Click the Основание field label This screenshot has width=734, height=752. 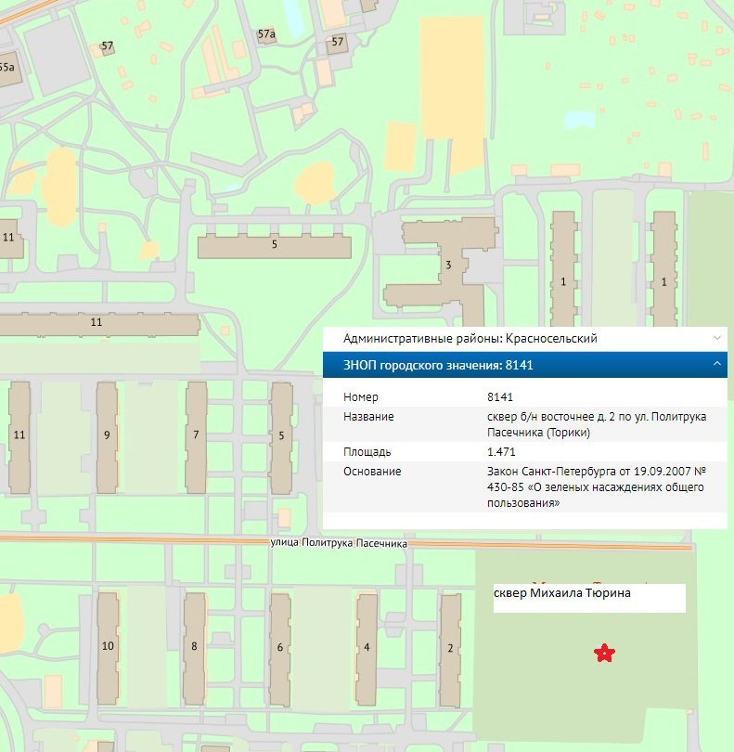coord(372,472)
